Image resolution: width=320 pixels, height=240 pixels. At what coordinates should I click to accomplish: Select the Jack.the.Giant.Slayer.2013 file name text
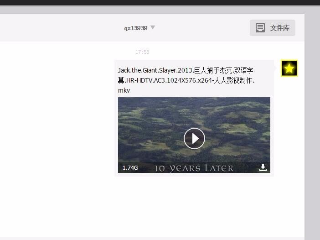click(186, 80)
